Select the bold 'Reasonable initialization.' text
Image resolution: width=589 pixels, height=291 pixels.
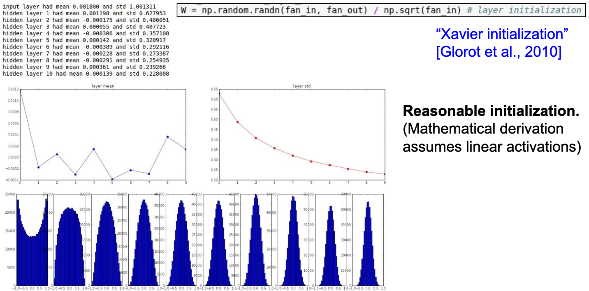tap(491, 110)
